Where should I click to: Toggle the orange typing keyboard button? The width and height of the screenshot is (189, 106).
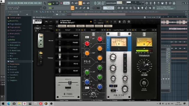tap(72, 8)
